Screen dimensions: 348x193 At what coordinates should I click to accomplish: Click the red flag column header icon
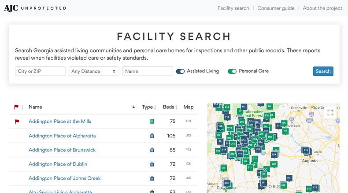[16, 107]
